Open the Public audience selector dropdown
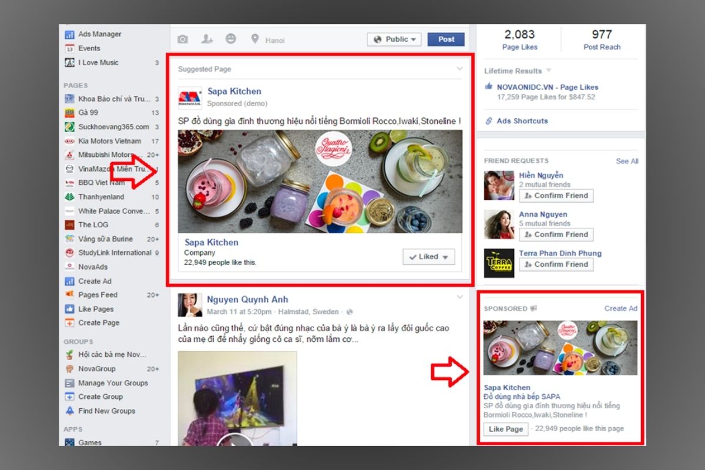The width and height of the screenshot is (705, 470). click(394, 39)
